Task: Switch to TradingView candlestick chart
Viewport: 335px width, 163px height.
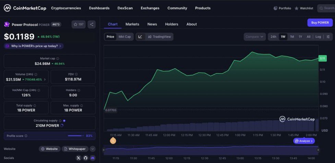Action: click(159, 37)
